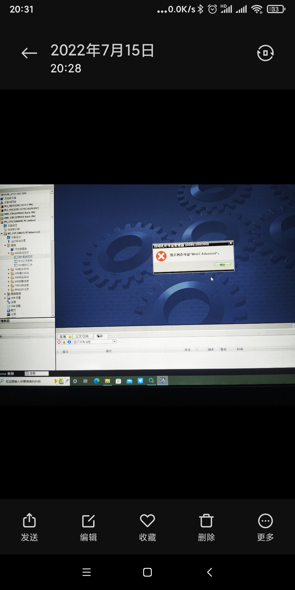This screenshot has height=590, width=295.
Task: Open the 显示所有消息 dropdown
Action: (x=114, y=341)
